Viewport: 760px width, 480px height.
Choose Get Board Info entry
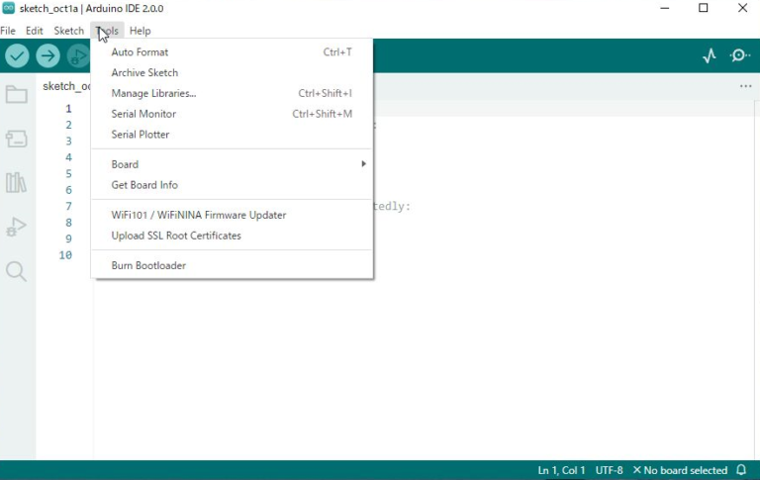[232, 185]
